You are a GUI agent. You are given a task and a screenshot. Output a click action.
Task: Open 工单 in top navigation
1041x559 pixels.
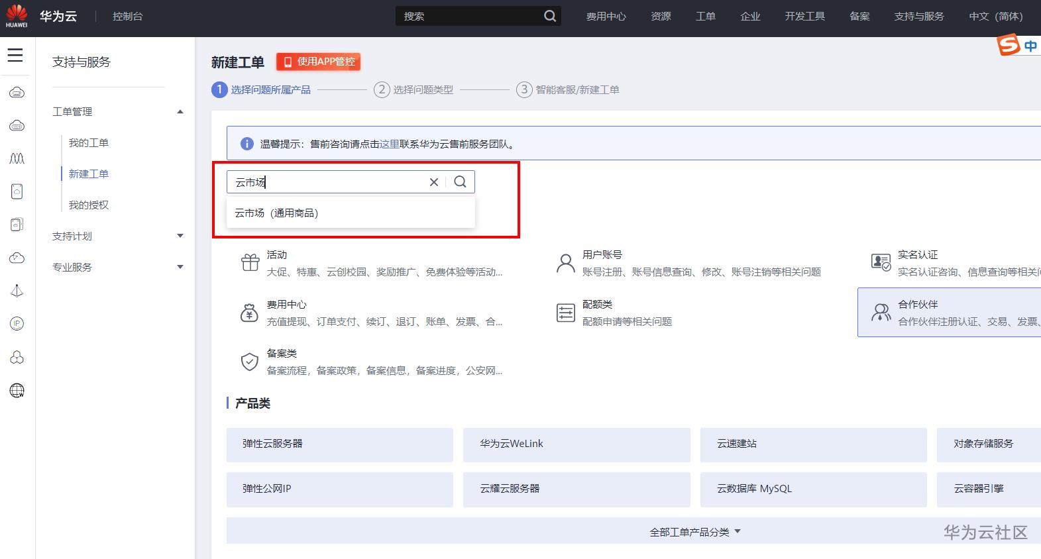(x=705, y=16)
